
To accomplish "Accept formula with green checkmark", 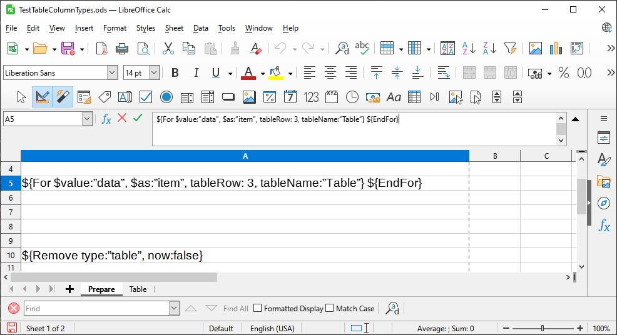I will click(x=138, y=118).
